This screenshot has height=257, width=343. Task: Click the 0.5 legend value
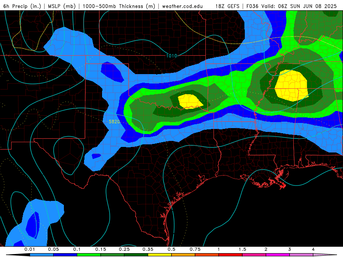coord(171,249)
